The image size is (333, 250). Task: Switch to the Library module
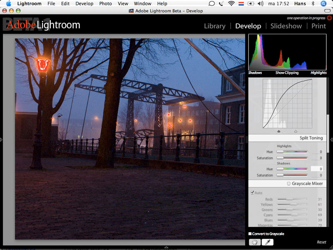[214, 26]
